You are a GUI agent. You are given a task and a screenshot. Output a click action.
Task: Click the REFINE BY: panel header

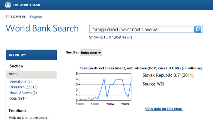31,55
